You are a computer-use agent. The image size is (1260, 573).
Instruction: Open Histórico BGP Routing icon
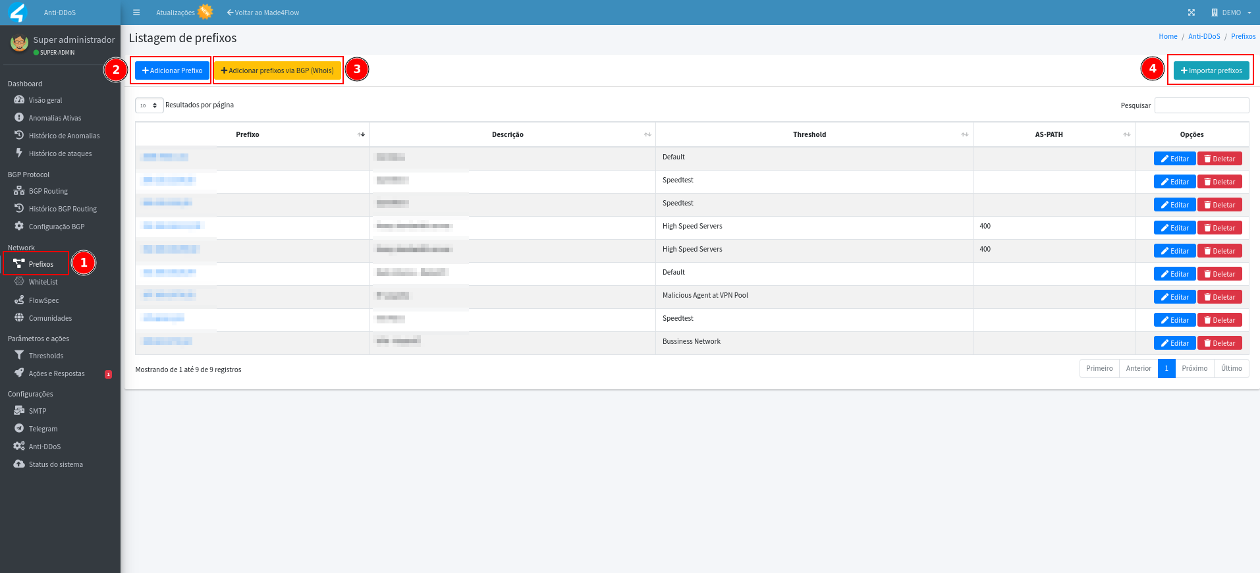[19, 209]
